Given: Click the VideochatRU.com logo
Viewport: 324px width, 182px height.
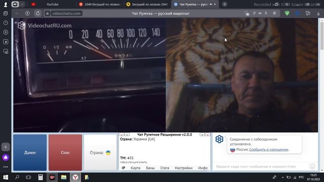Looking at the screenshot, I should tap(45, 26).
